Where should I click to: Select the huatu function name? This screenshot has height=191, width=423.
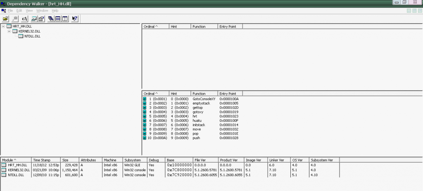197,121
